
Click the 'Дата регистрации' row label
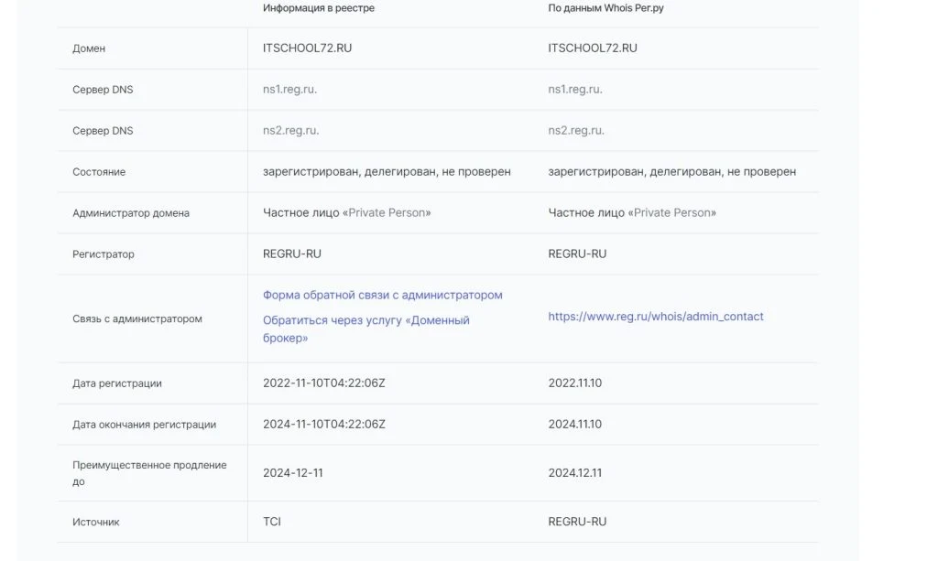tap(117, 383)
